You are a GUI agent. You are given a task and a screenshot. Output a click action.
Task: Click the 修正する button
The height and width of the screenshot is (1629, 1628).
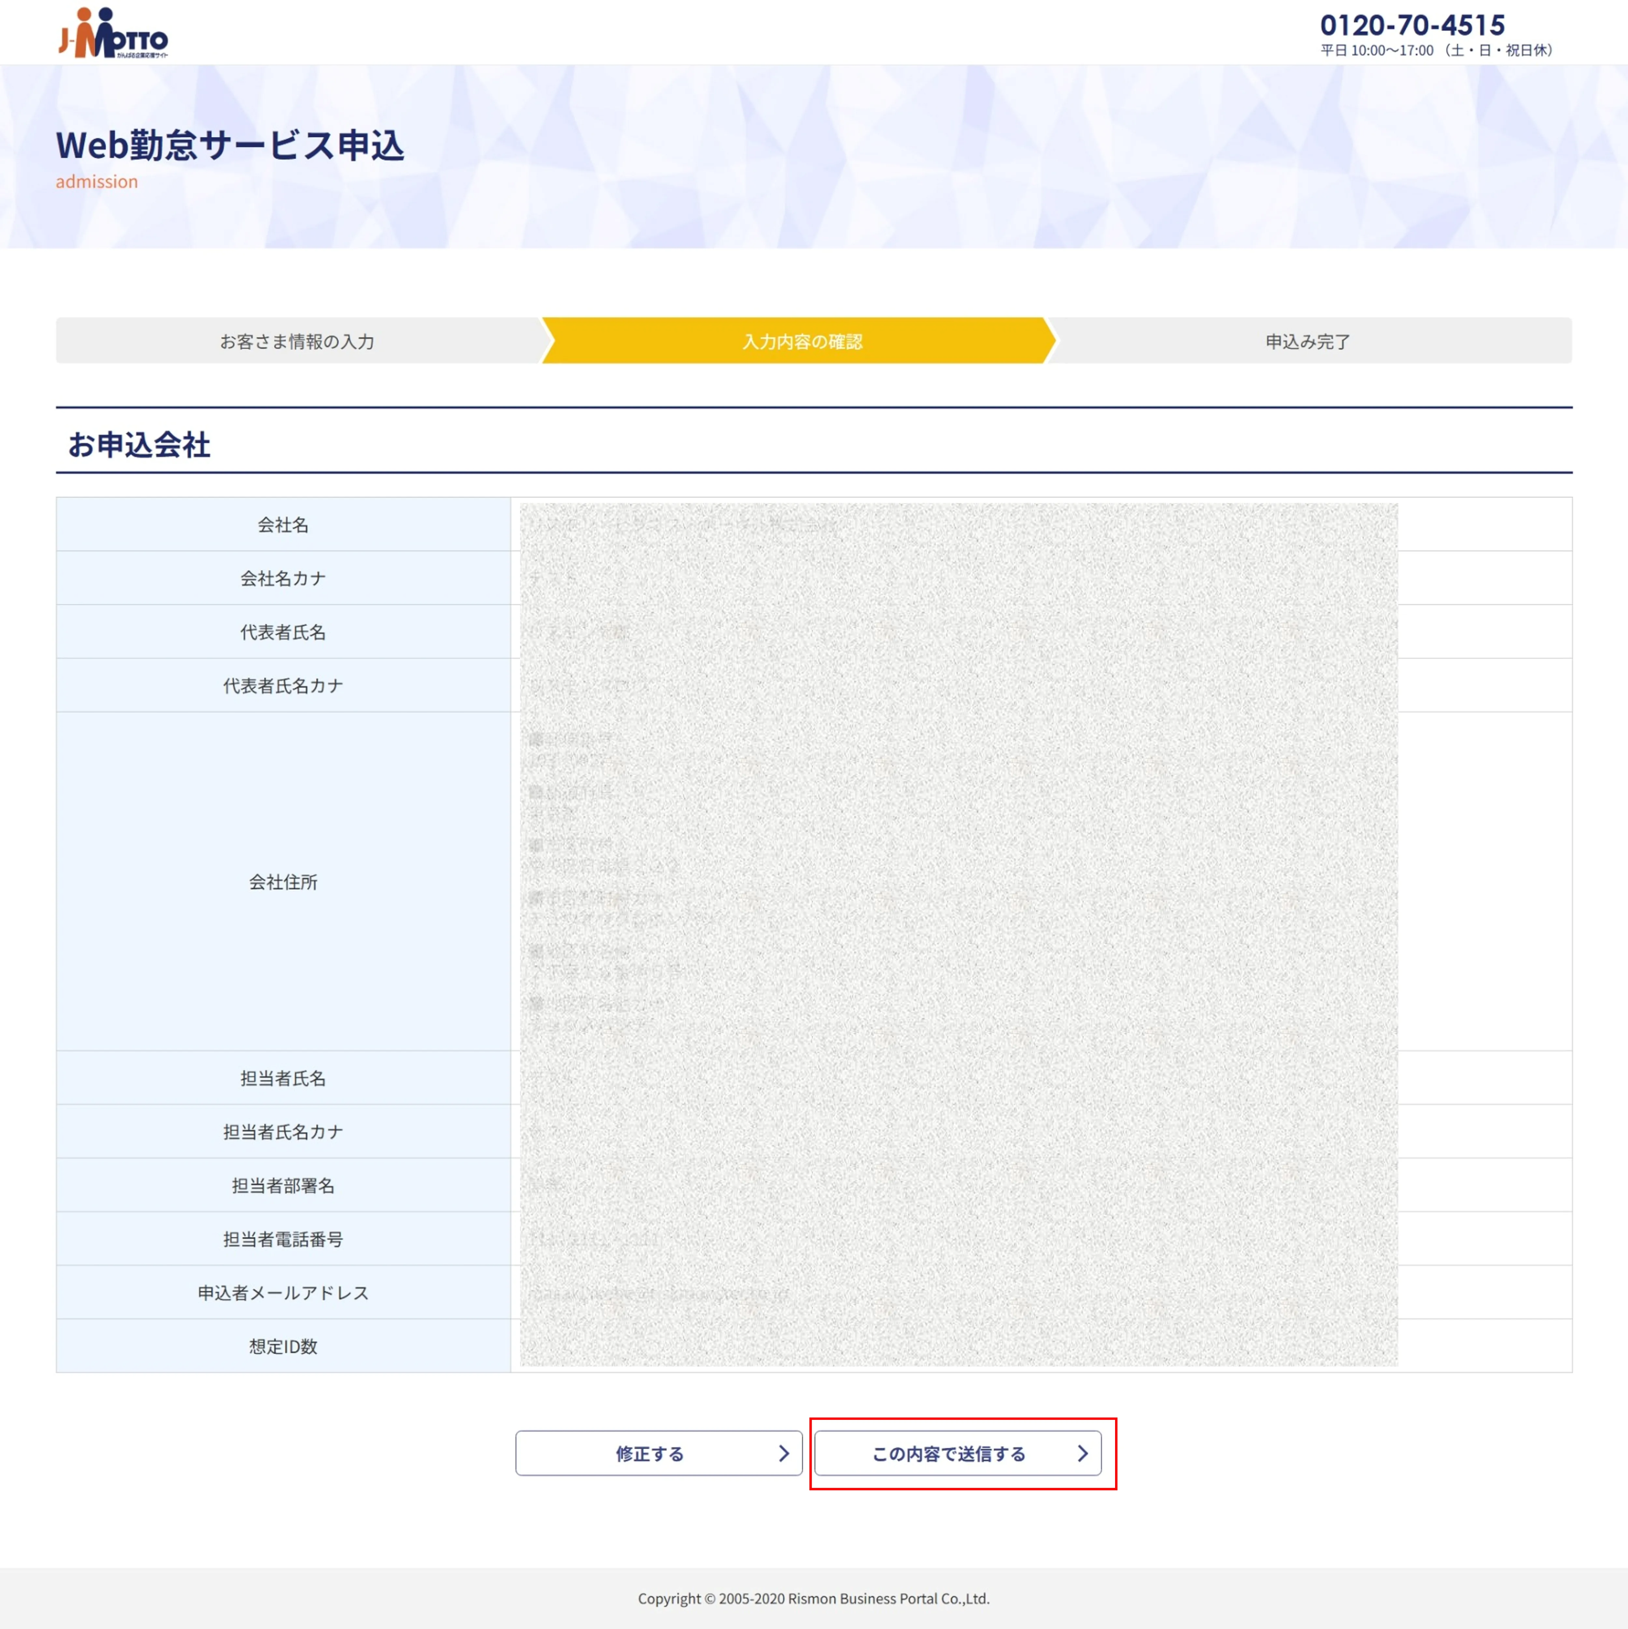pos(658,1453)
